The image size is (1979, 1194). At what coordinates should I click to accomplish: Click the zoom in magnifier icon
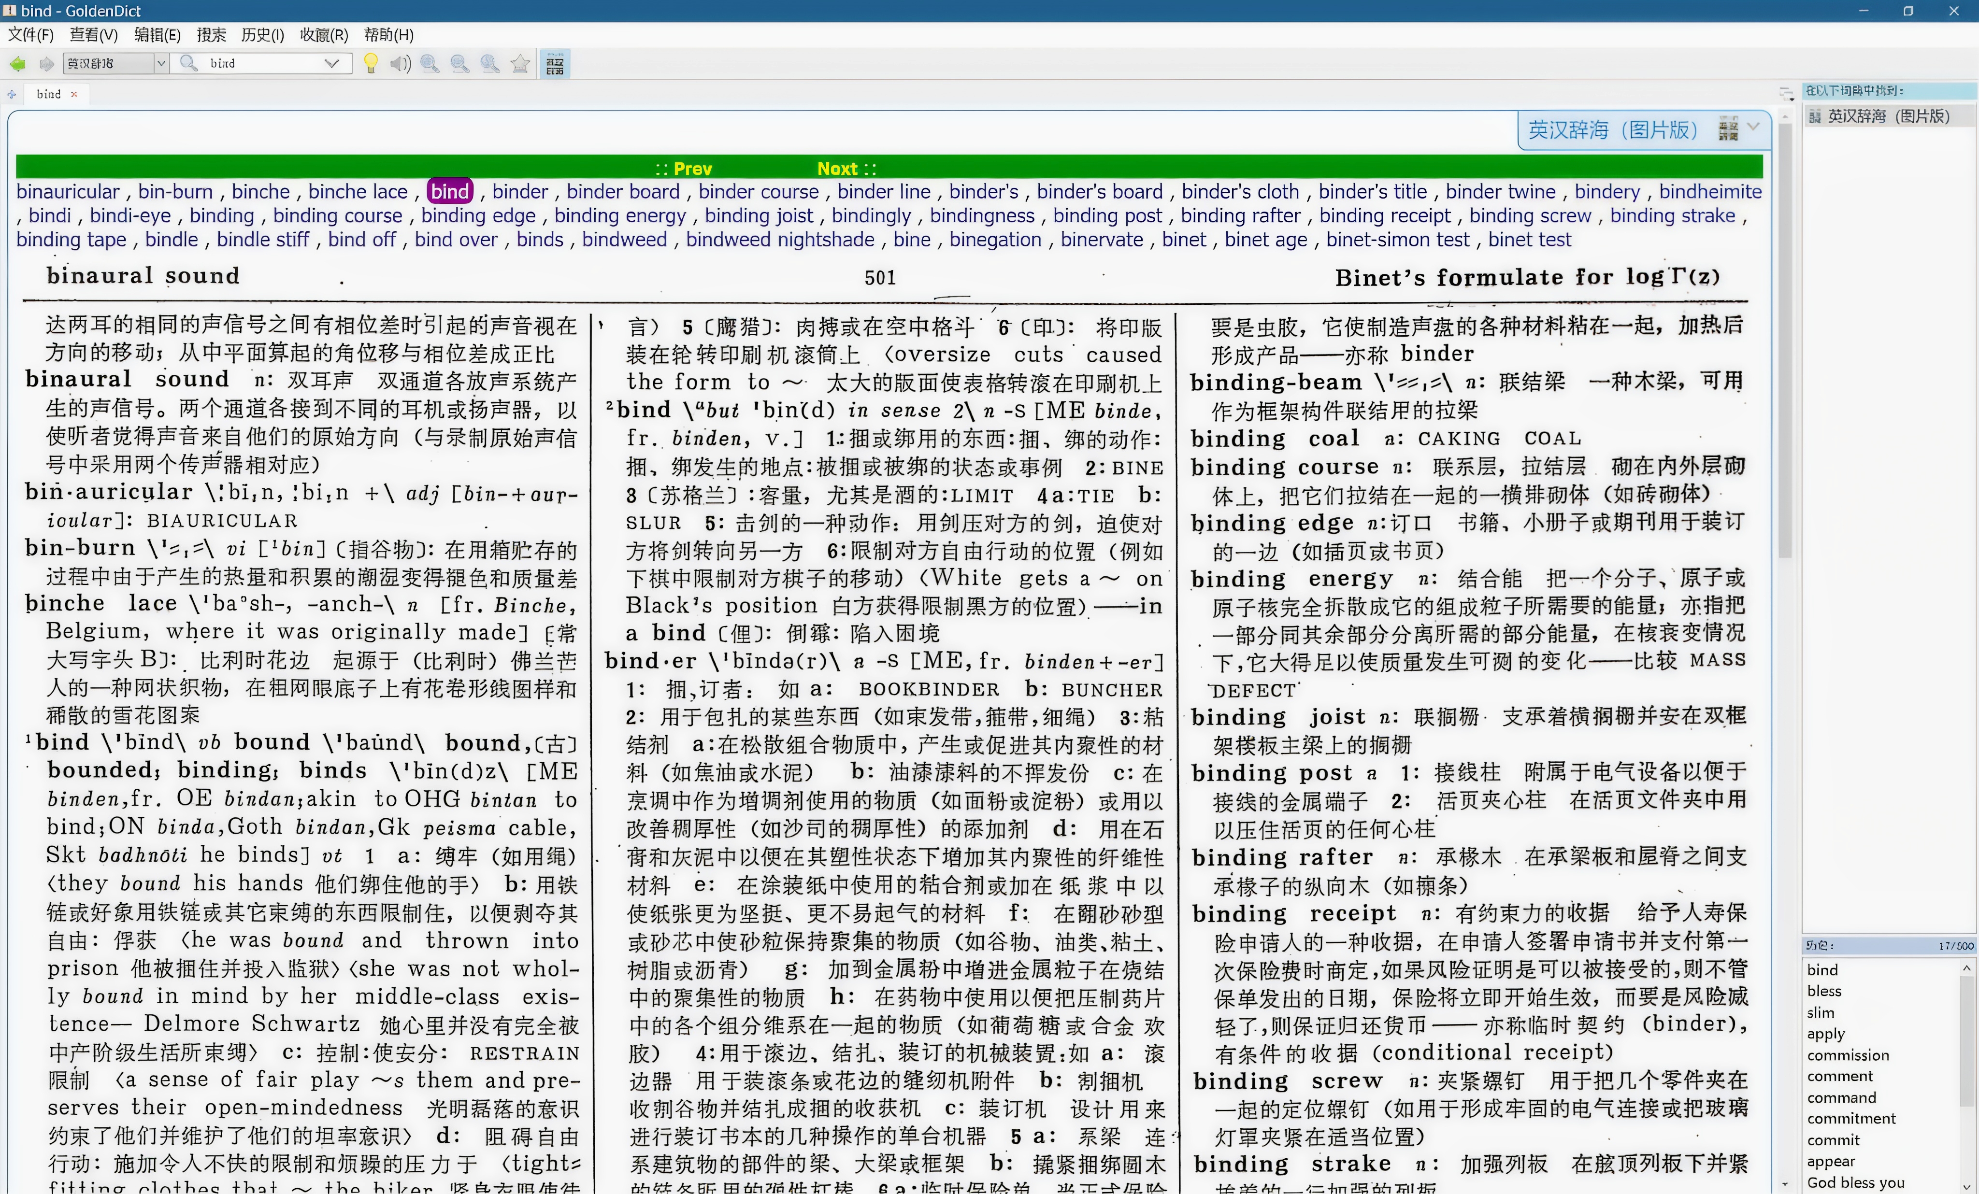430,63
